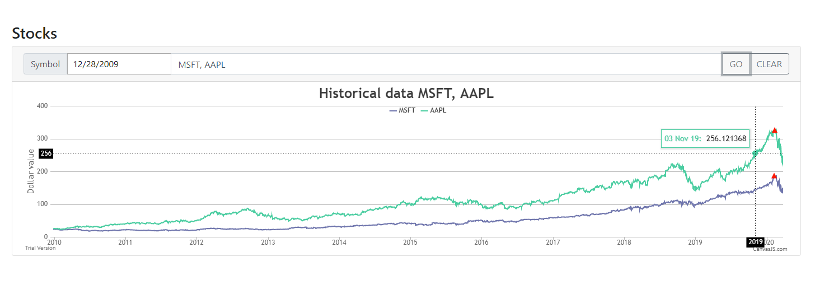The image size is (815, 308).
Task: Select the 2012 label on the x-axis
Action: pyautogui.click(x=196, y=242)
